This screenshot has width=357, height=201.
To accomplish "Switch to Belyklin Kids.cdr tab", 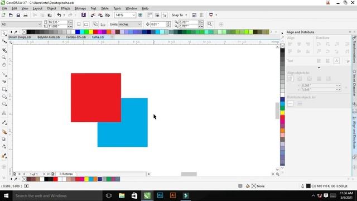I will click(49, 37).
